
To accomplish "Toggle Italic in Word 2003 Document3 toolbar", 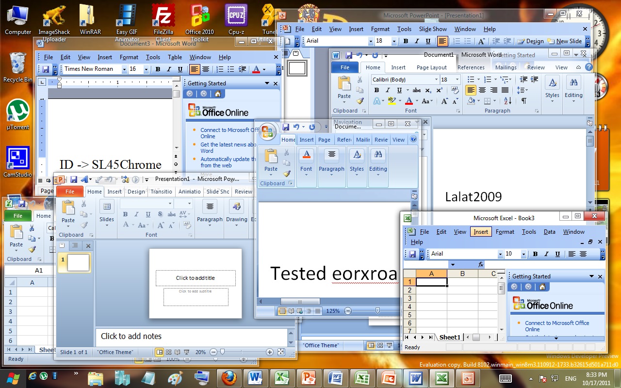I will click(x=169, y=69).
